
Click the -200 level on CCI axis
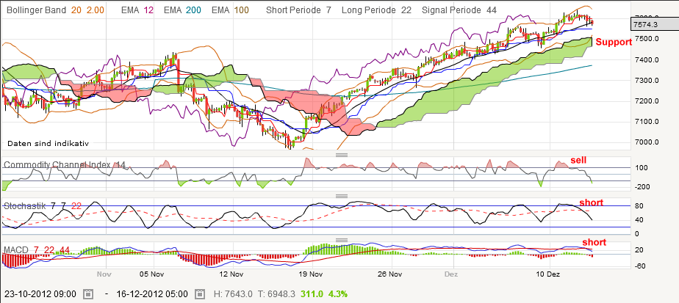tap(642, 187)
